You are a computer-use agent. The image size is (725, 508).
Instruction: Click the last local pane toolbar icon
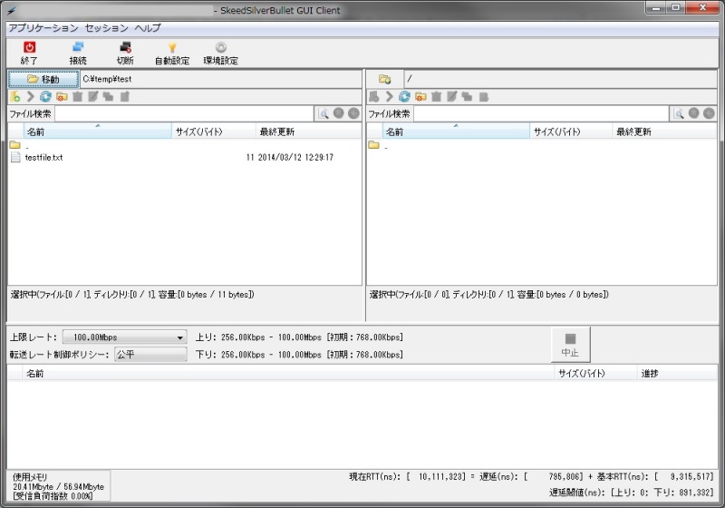pyautogui.click(x=124, y=96)
